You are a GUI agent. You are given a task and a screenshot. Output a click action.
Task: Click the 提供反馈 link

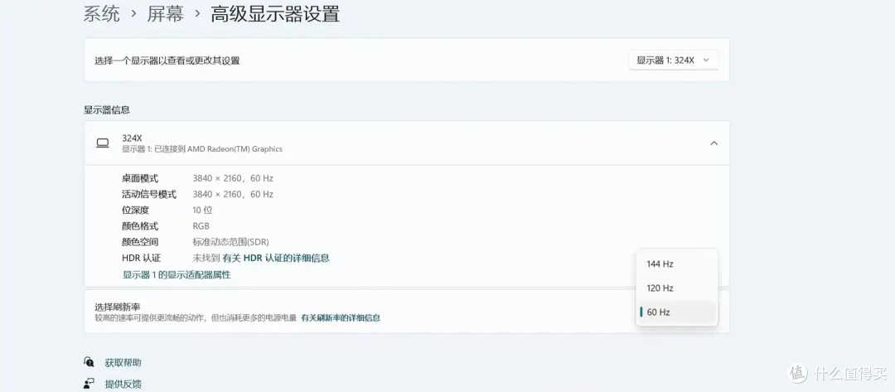pyautogui.click(x=123, y=384)
